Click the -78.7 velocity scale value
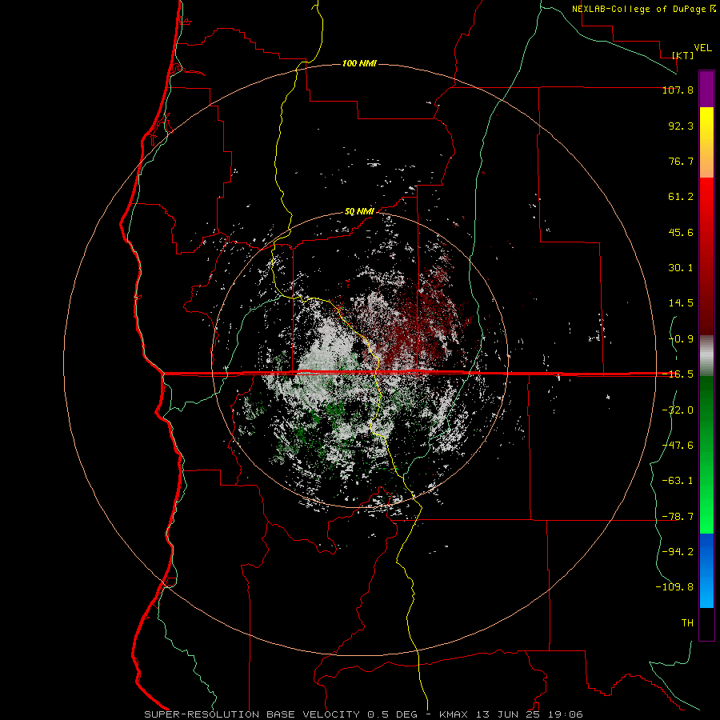720x720 pixels. [x=678, y=517]
